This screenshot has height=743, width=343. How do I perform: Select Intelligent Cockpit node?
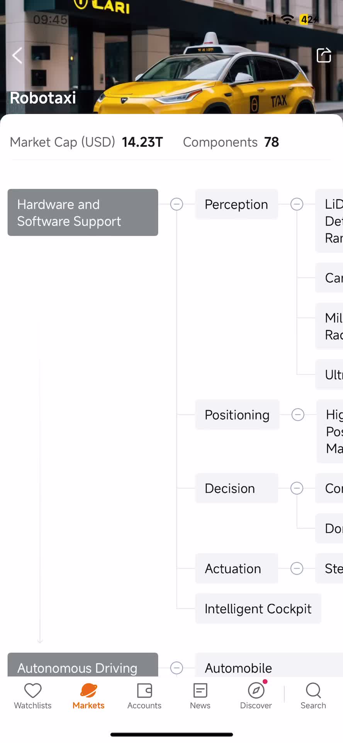tap(258, 609)
